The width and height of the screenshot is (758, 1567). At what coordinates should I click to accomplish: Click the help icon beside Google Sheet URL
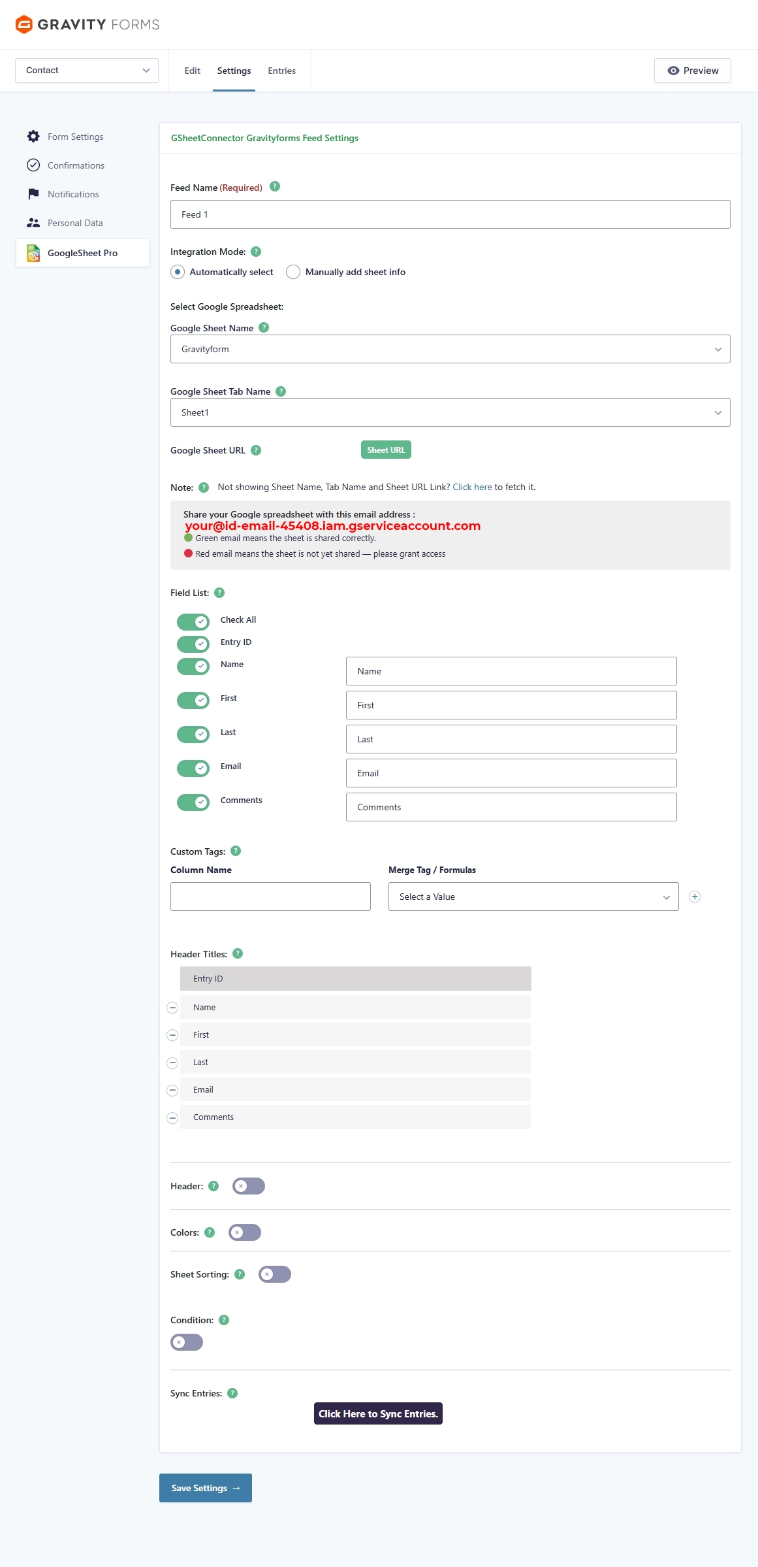click(x=256, y=450)
